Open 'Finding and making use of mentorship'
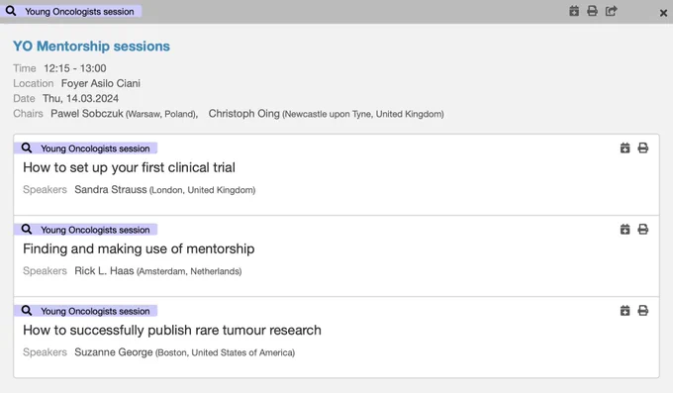Screen dimensions: 673x393 coord(139,248)
